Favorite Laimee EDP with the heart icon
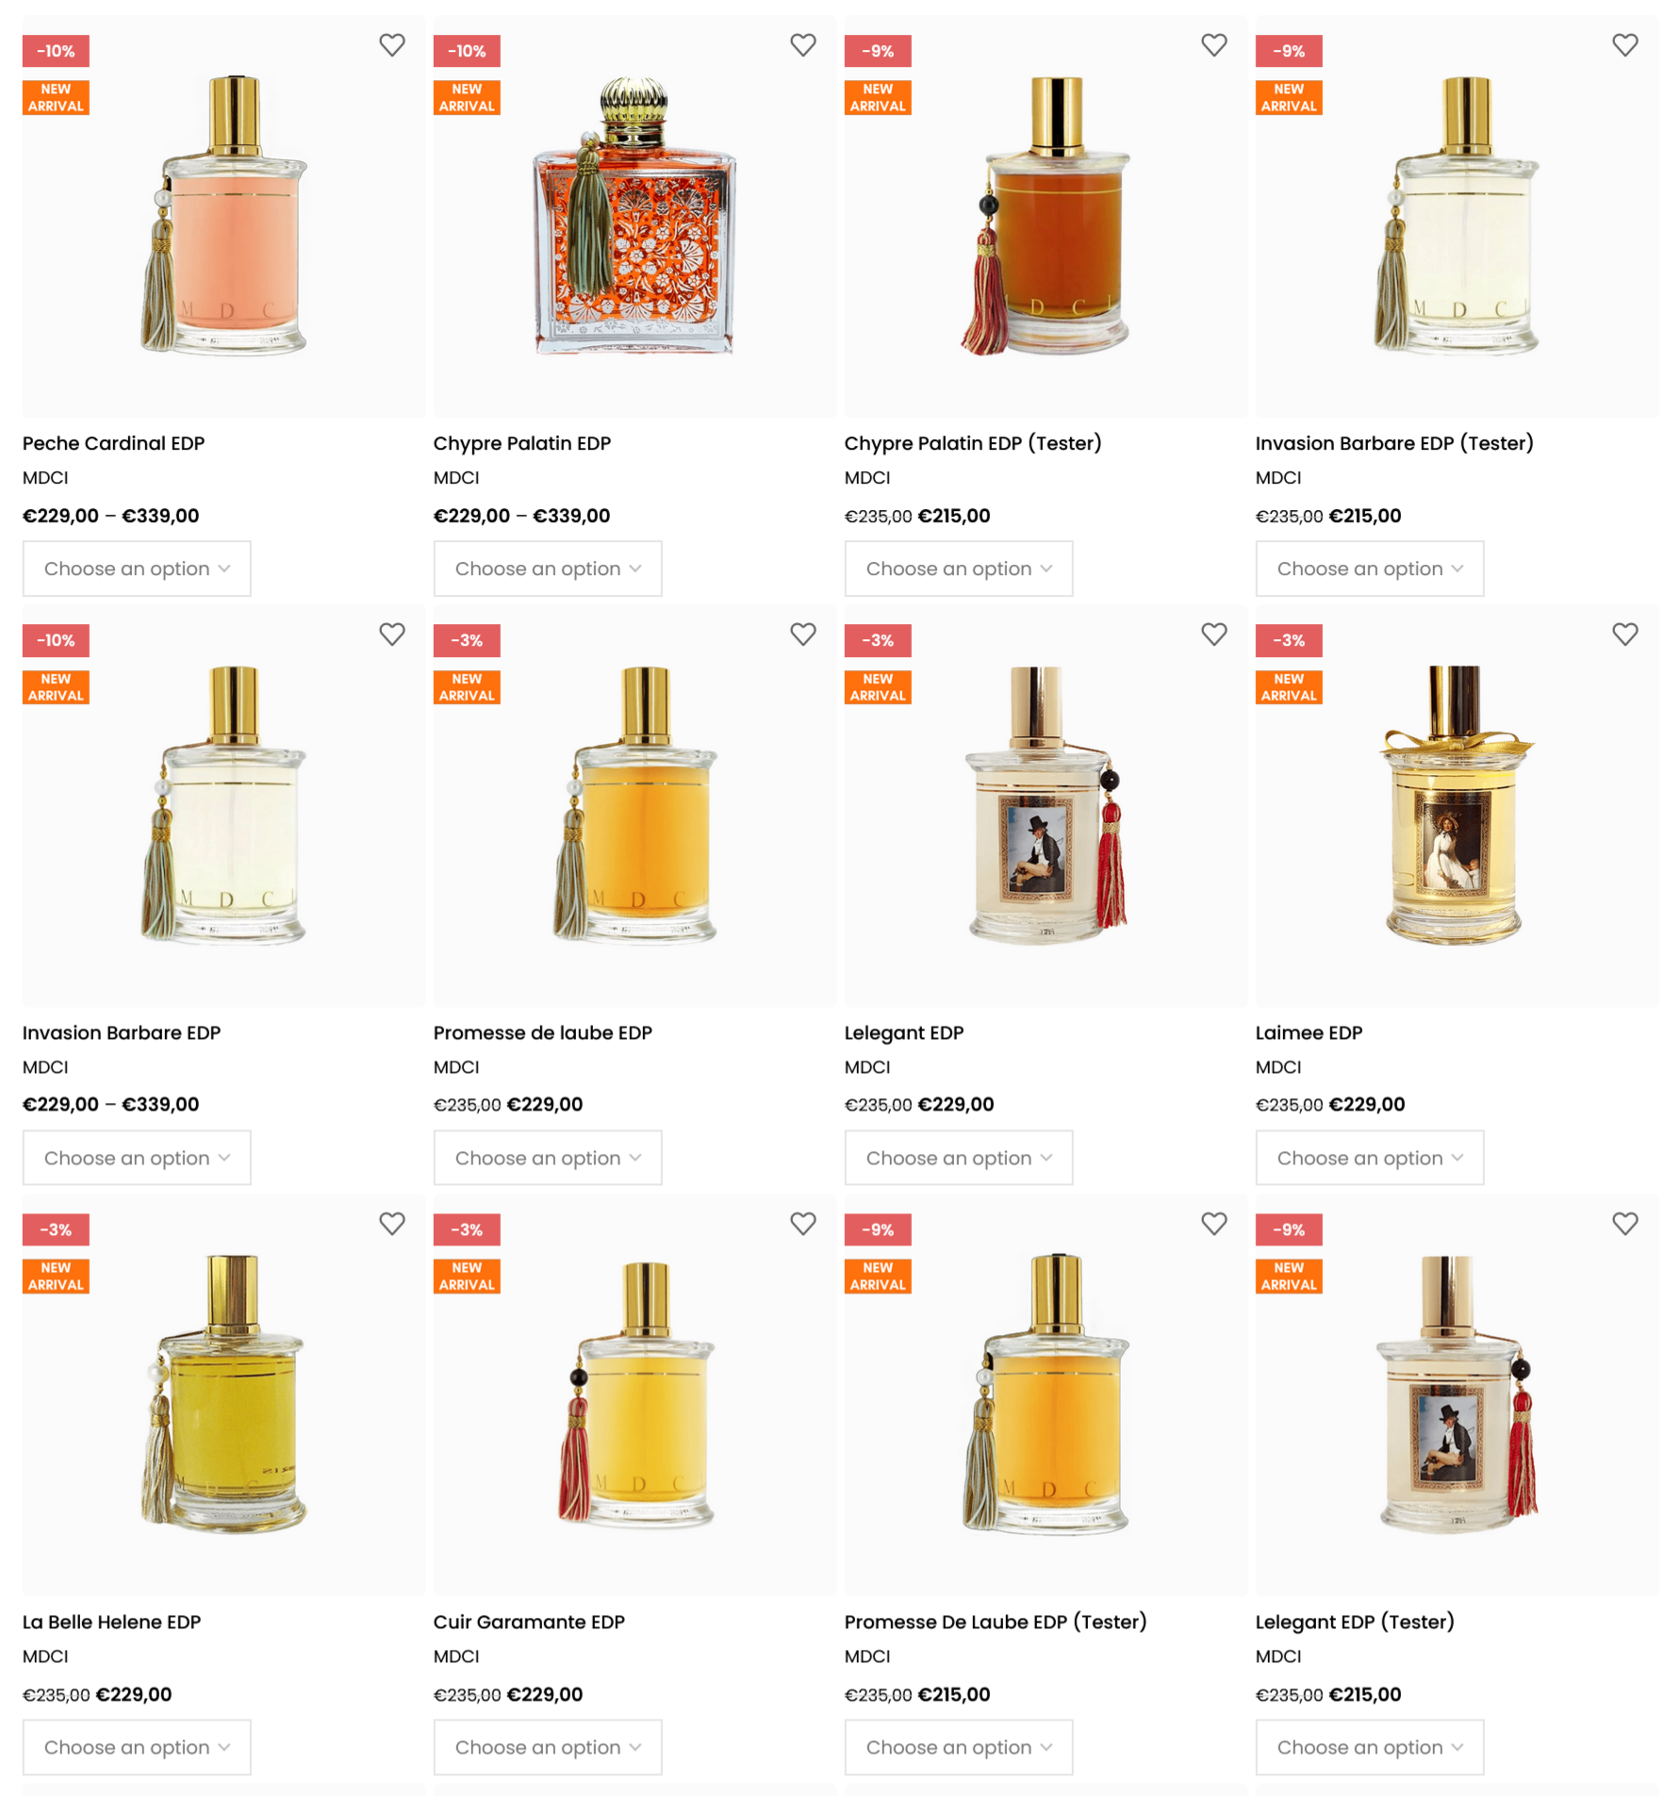Image resolution: width=1664 pixels, height=1796 pixels. pyautogui.click(x=1625, y=634)
